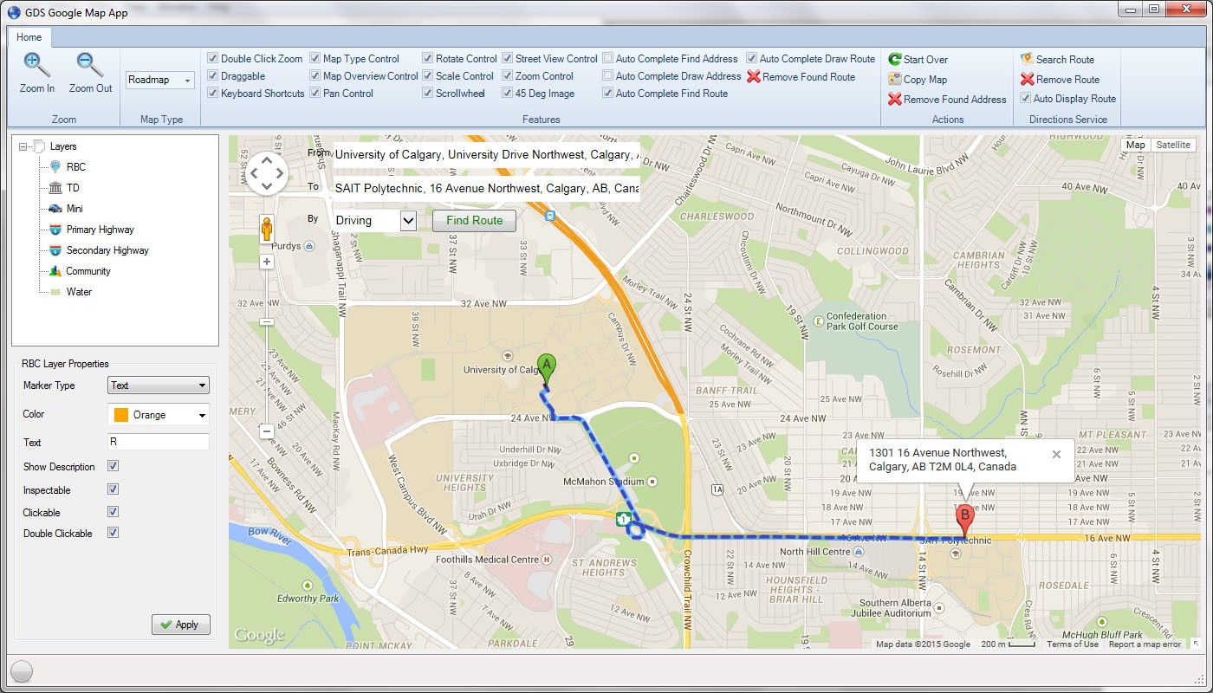Click the Remove Found Route red X
1213x693 pixels.
754,76
